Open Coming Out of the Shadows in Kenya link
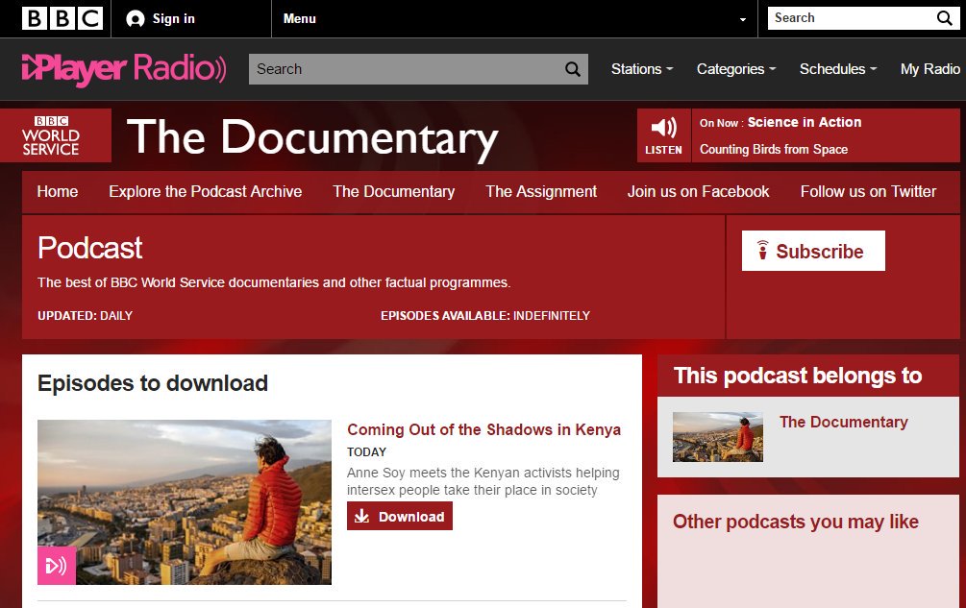 coord(483,429)
